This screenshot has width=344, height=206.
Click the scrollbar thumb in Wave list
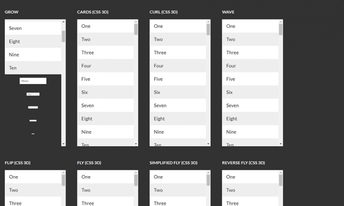[281, 30]
